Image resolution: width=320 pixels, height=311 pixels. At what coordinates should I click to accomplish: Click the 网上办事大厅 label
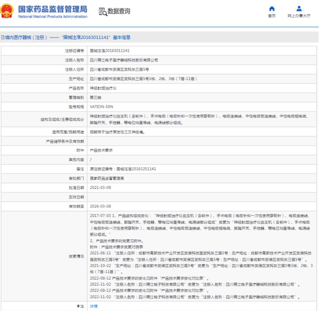click(299, 16)
